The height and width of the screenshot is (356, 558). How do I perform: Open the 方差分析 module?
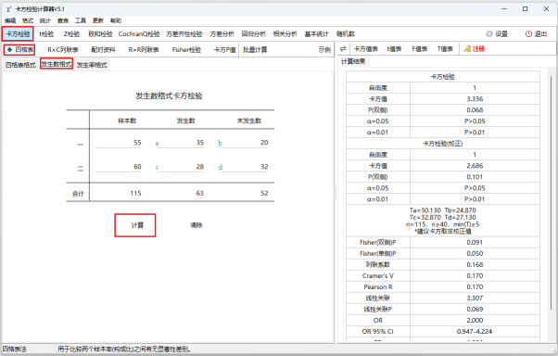coord(222,33)
